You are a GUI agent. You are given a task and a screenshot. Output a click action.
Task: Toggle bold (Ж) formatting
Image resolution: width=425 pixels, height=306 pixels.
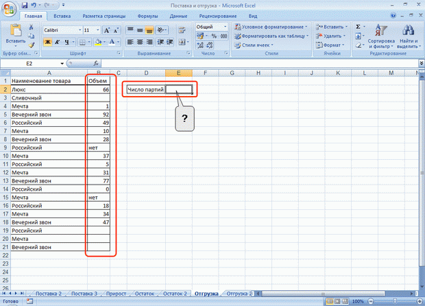[x=47, y=42]
